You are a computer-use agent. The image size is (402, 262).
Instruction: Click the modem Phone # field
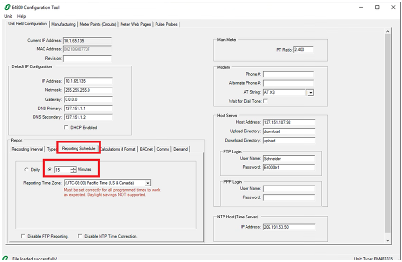[289, 74]
